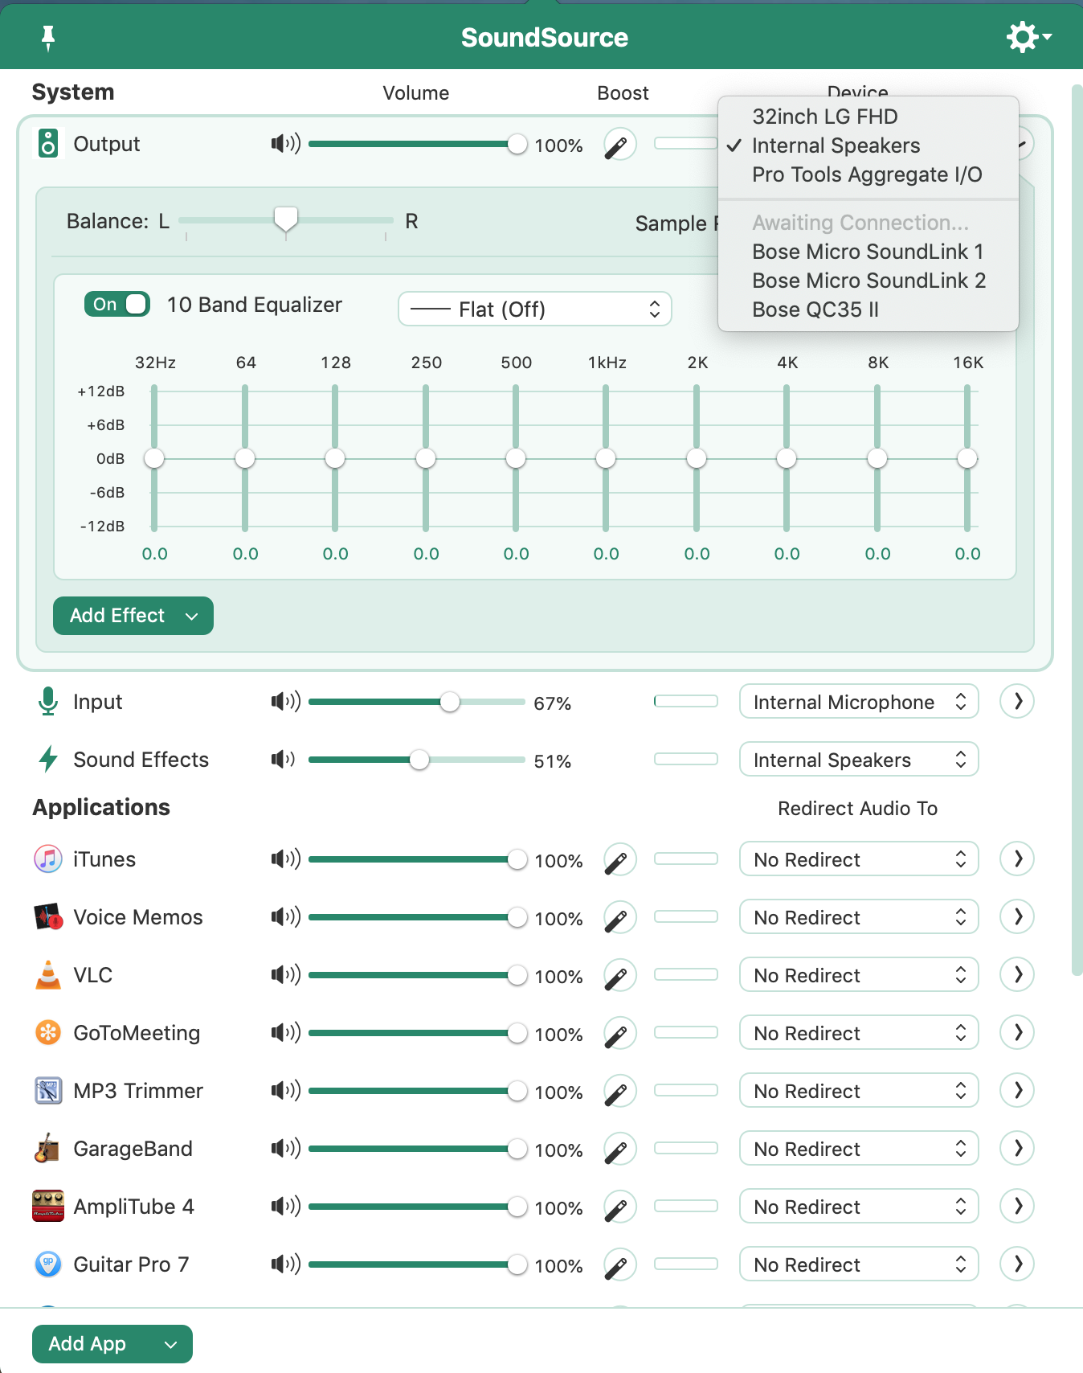1083x1373 pixels.
Task: Click the GoToMeeting app icon
Action: 48,1033
